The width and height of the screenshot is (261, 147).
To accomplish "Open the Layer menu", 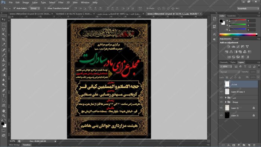I will click(x=35, y=3).
